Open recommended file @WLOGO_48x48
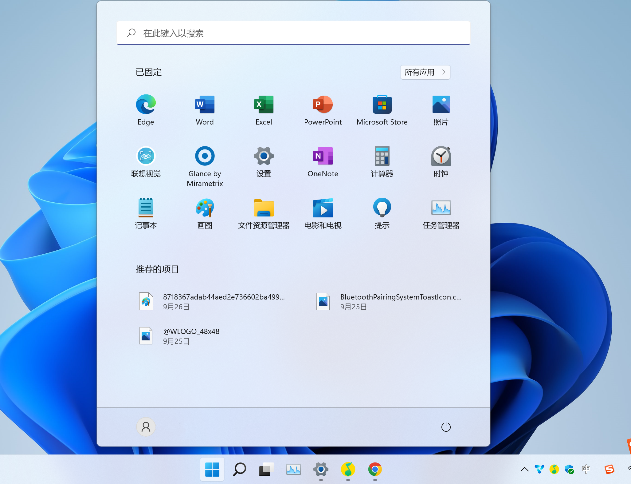The height and width of the screenshot is (484, 631). click(x=190, y=336)
